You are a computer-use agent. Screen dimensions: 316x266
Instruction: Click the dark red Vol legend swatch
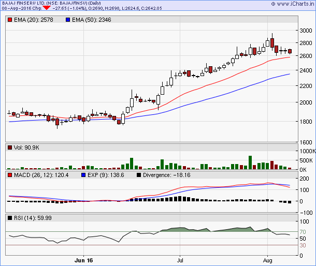[10, 147]
